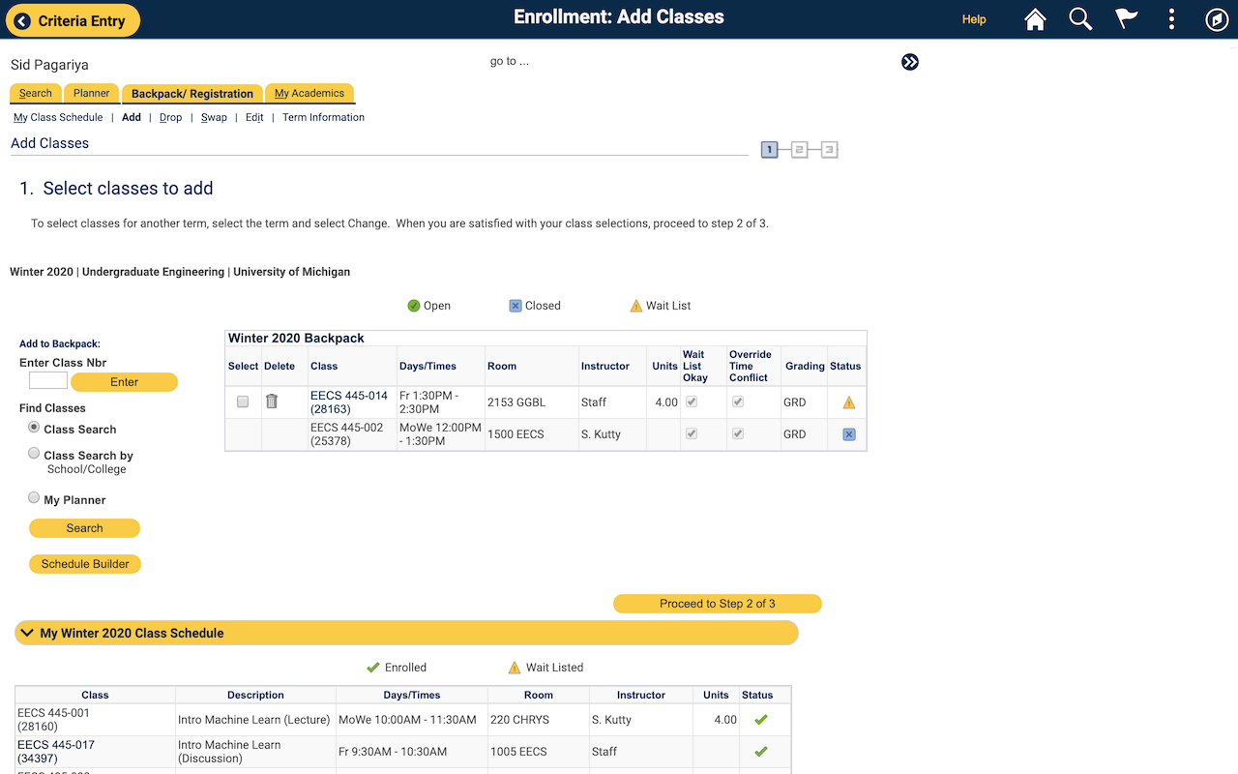The width and height of the screenshot is (1238, 774).
Task: Click the 'Fr 1:30PM - 2:30PM' cell
Action: coord(440,402)
